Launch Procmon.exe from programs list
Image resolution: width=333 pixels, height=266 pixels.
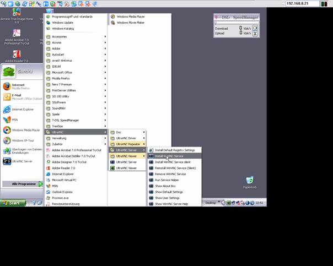[x=76, y=198]
